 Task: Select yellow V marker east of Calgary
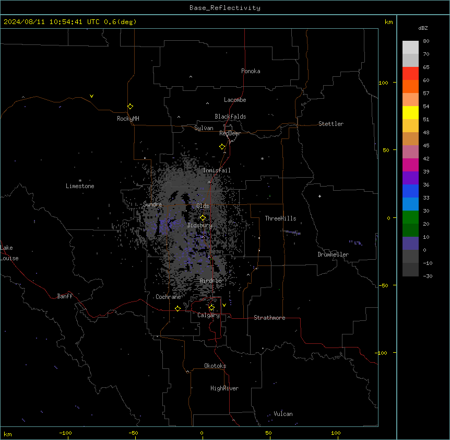(x=224, y=305)
